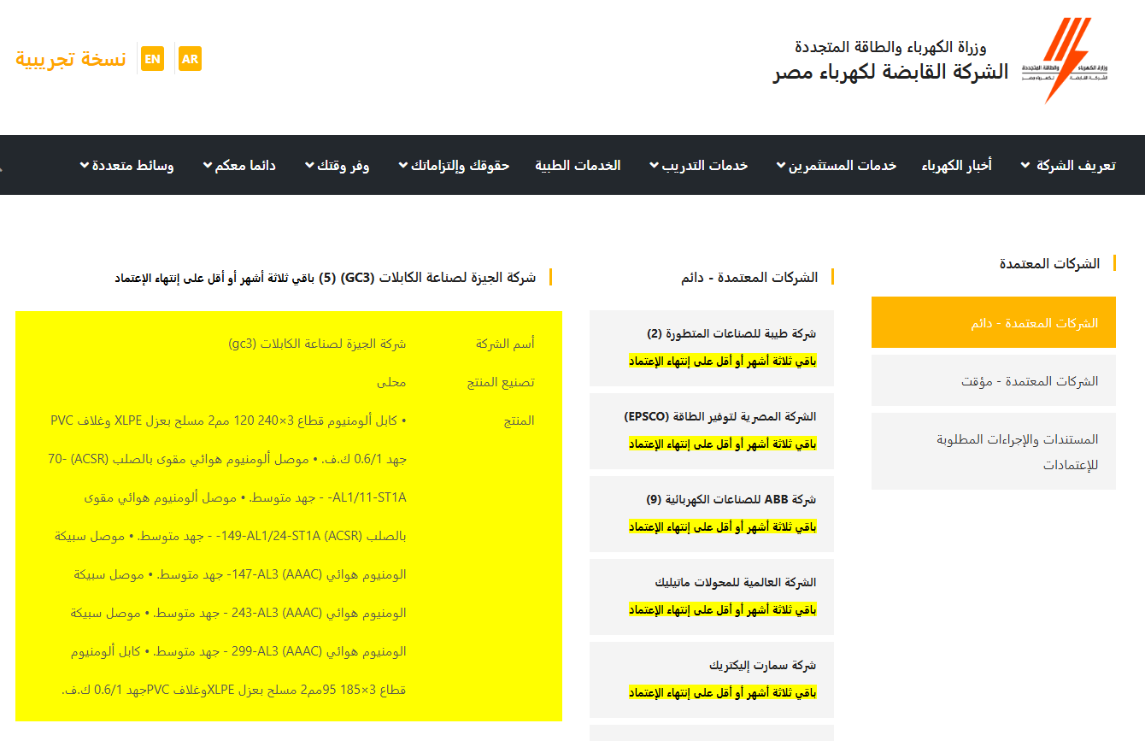Click the الشركات المعتمدة sidebar heading
The height and width of the screenshot is (741, 1145).
[1049, 263]
